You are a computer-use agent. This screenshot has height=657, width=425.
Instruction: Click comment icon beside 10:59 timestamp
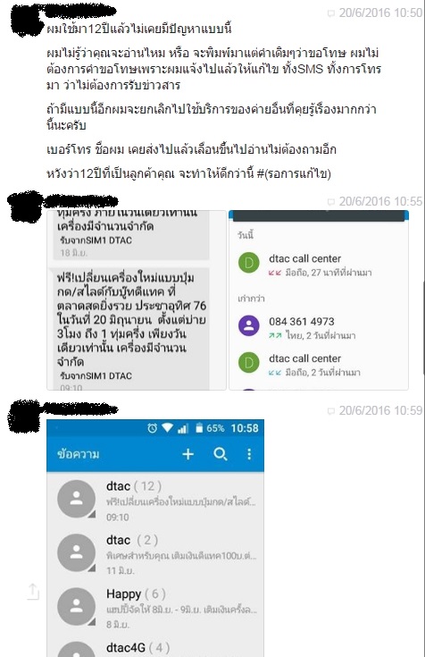coord(330,411)
